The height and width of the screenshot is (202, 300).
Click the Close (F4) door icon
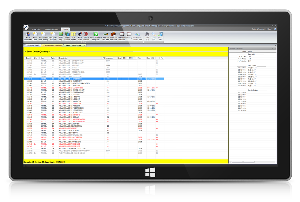(160, 36)
